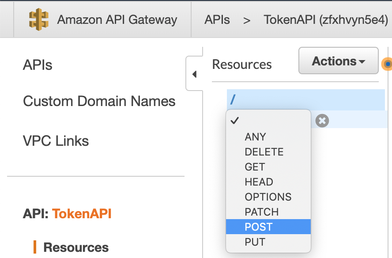The image size is (392, 258).
Task: Pick the OPTIONS method option
Action: (x=268, y=197)
